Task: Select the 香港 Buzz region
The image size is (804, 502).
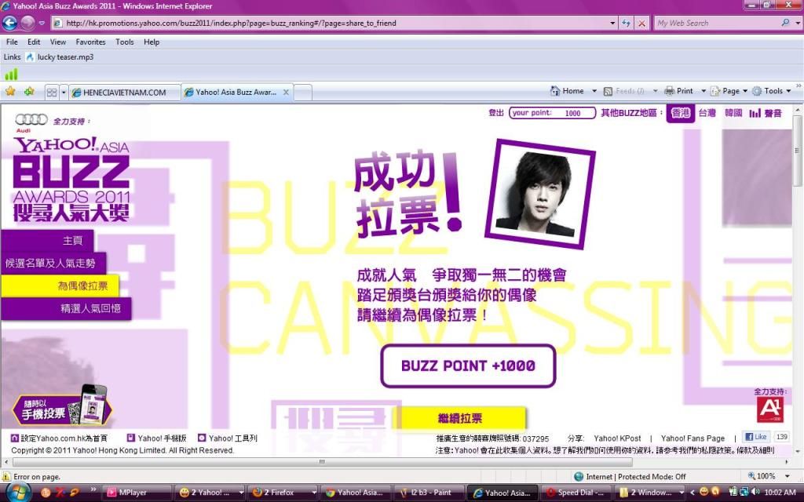Action: tap(681, 113)
